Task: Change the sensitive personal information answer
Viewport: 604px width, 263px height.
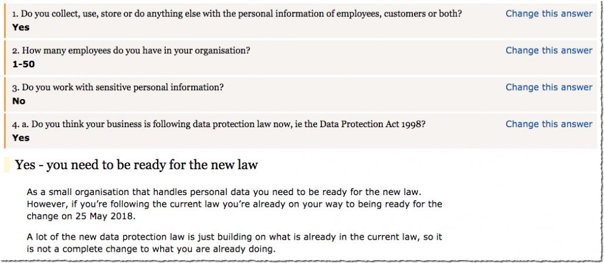Action: click(549, 87)
